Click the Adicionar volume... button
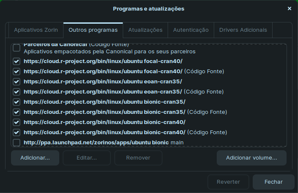Viewport: 298px width, 193px height. tap(251, 158)
